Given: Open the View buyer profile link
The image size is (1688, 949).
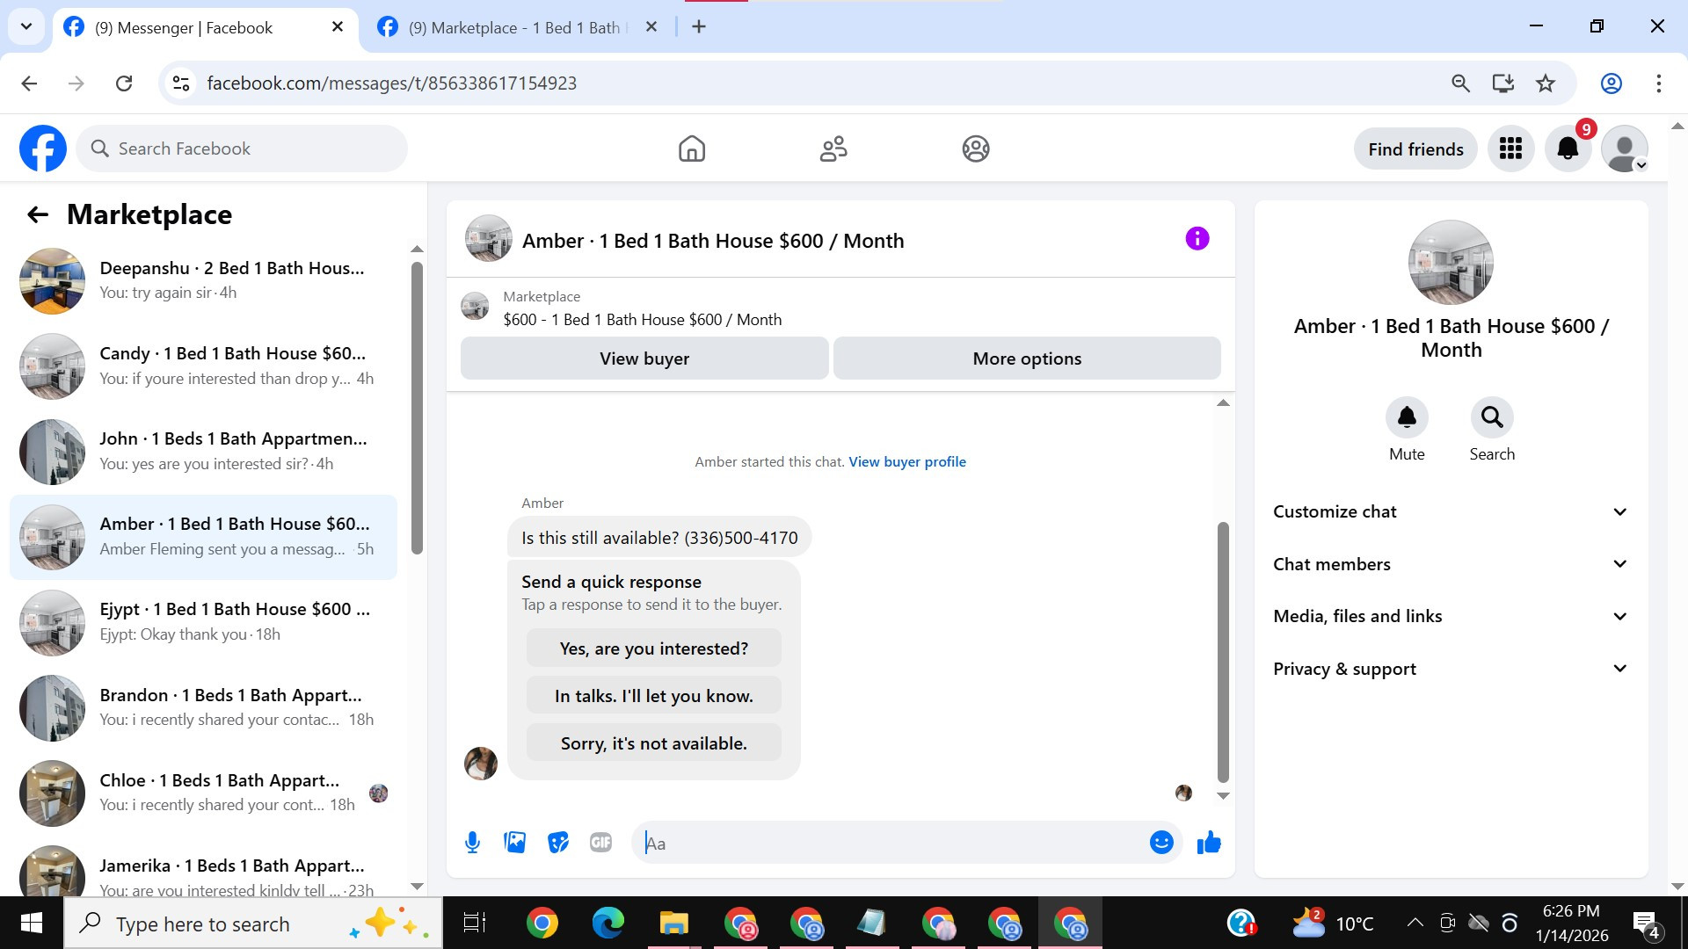Looking at the screenshot, I should 906,461.
